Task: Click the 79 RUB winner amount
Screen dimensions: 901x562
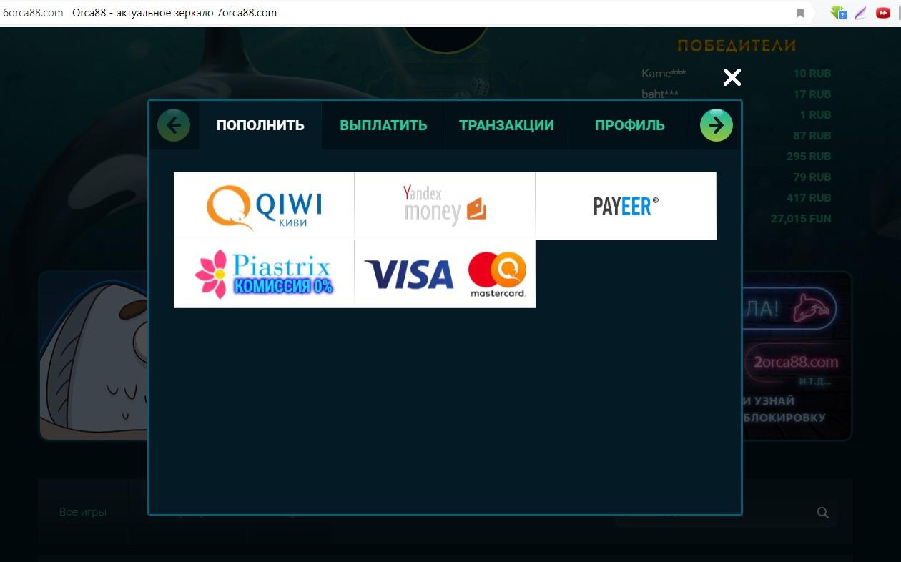Action: tap(812, 177)
